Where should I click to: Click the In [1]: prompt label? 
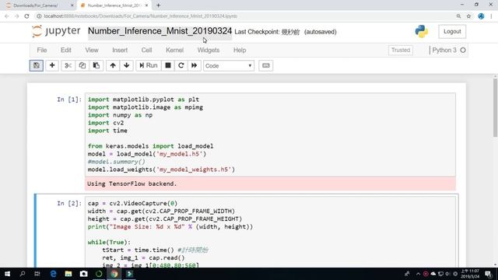(69, 100)
